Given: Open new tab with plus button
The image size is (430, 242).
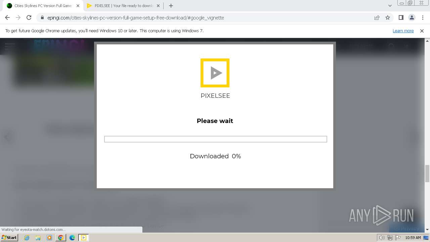Looking at the screenshot, I should [171, 6].
